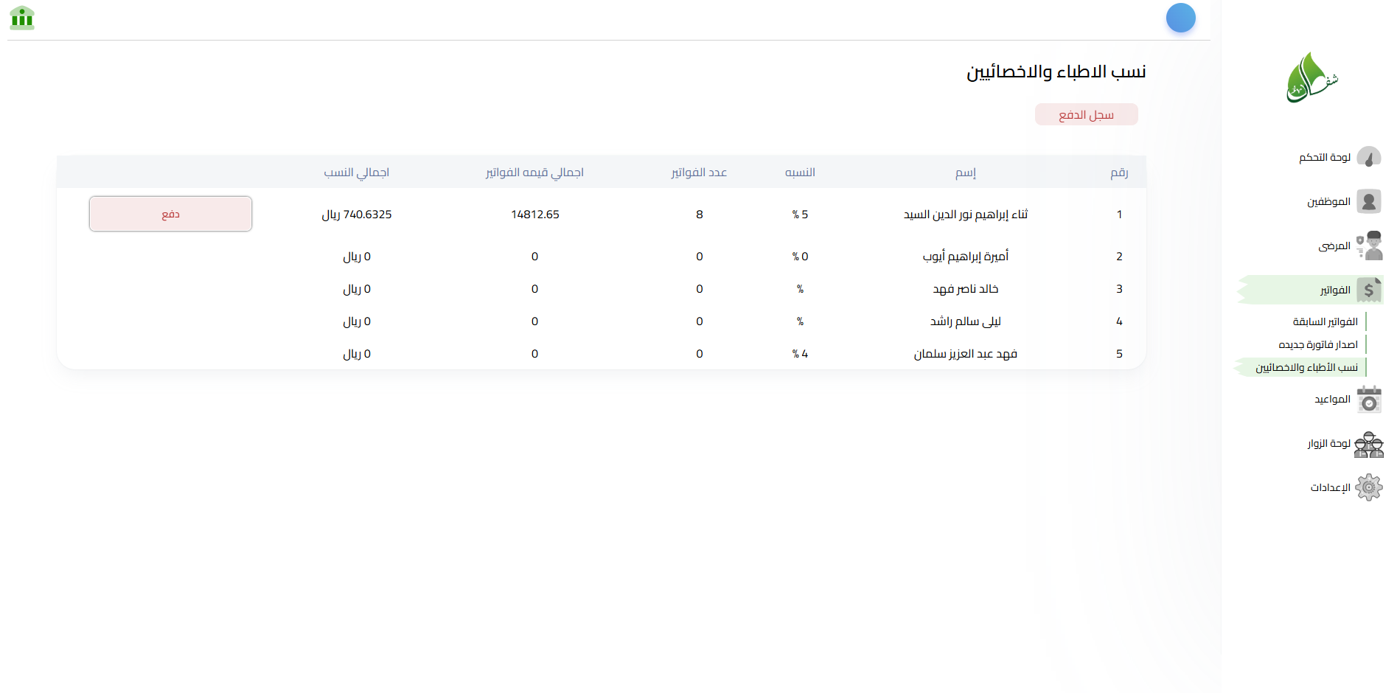Switch to نسب الأطباء والاخصائيين section
The width and height of the screenshot is (1397, 693).
point(1300,366)
